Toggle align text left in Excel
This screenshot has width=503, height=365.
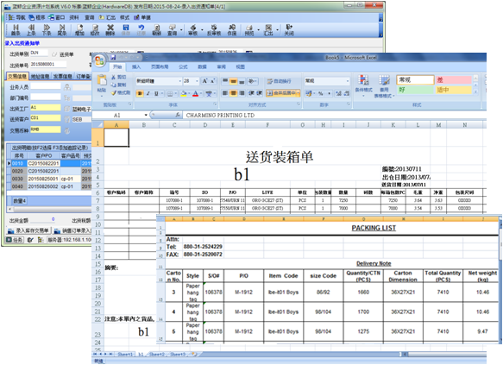pyautogui.click(x=225, y=93)
